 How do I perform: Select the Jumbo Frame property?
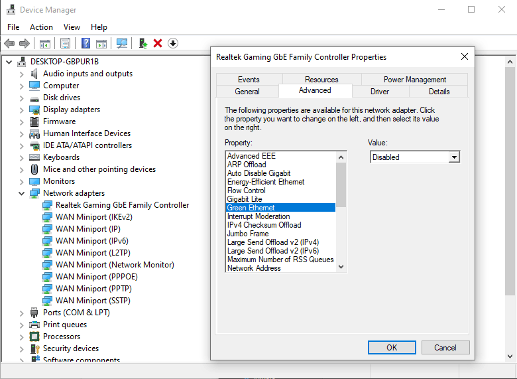[280, 234]
